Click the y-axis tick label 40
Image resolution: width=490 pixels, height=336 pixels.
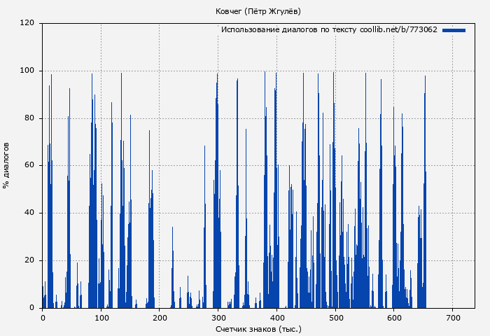point(29,213)
